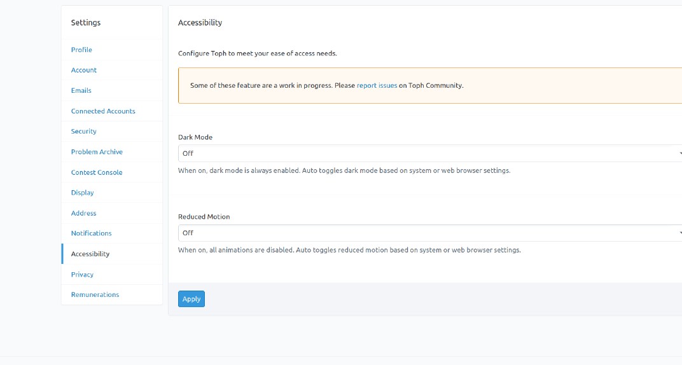Select the Accessibility sidebar item
The width and height of the screenshot is (682, 365).
tap(90, 254)
